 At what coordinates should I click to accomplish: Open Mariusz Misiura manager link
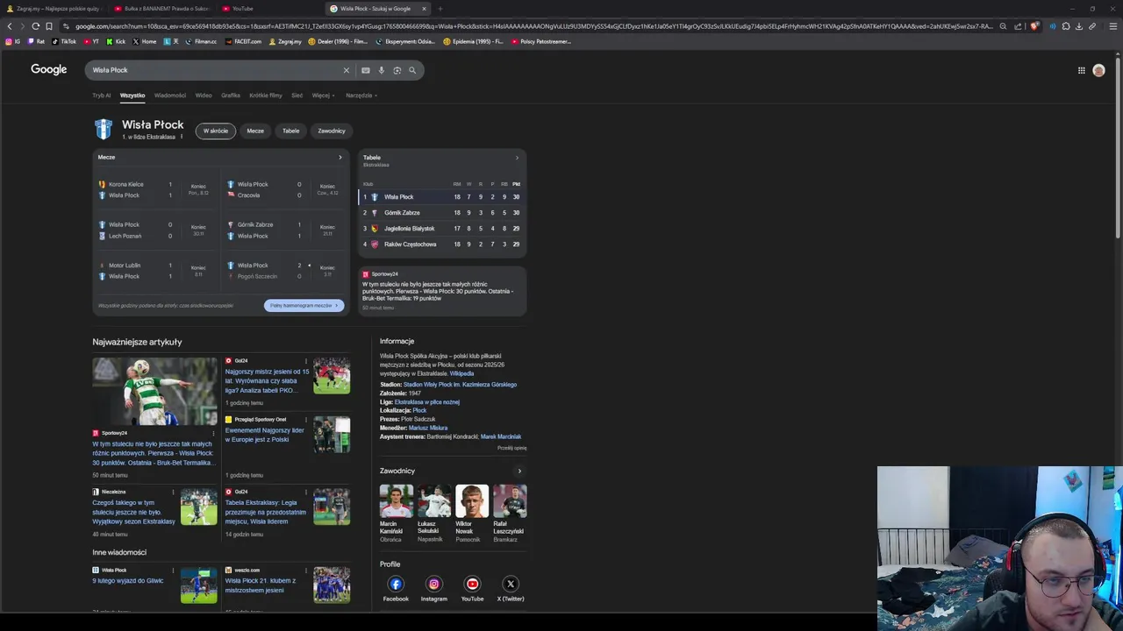coord(428,428)
